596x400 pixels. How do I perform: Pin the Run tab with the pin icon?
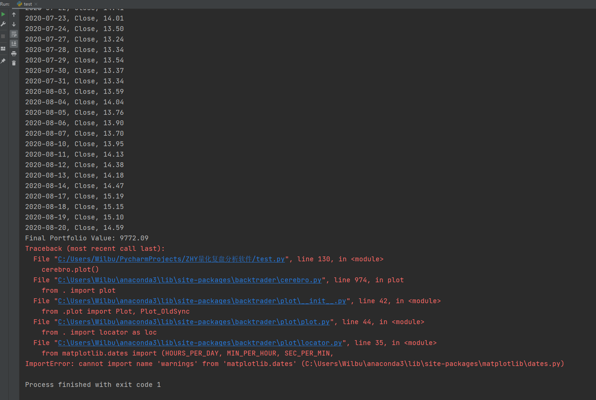coord(3,61)
